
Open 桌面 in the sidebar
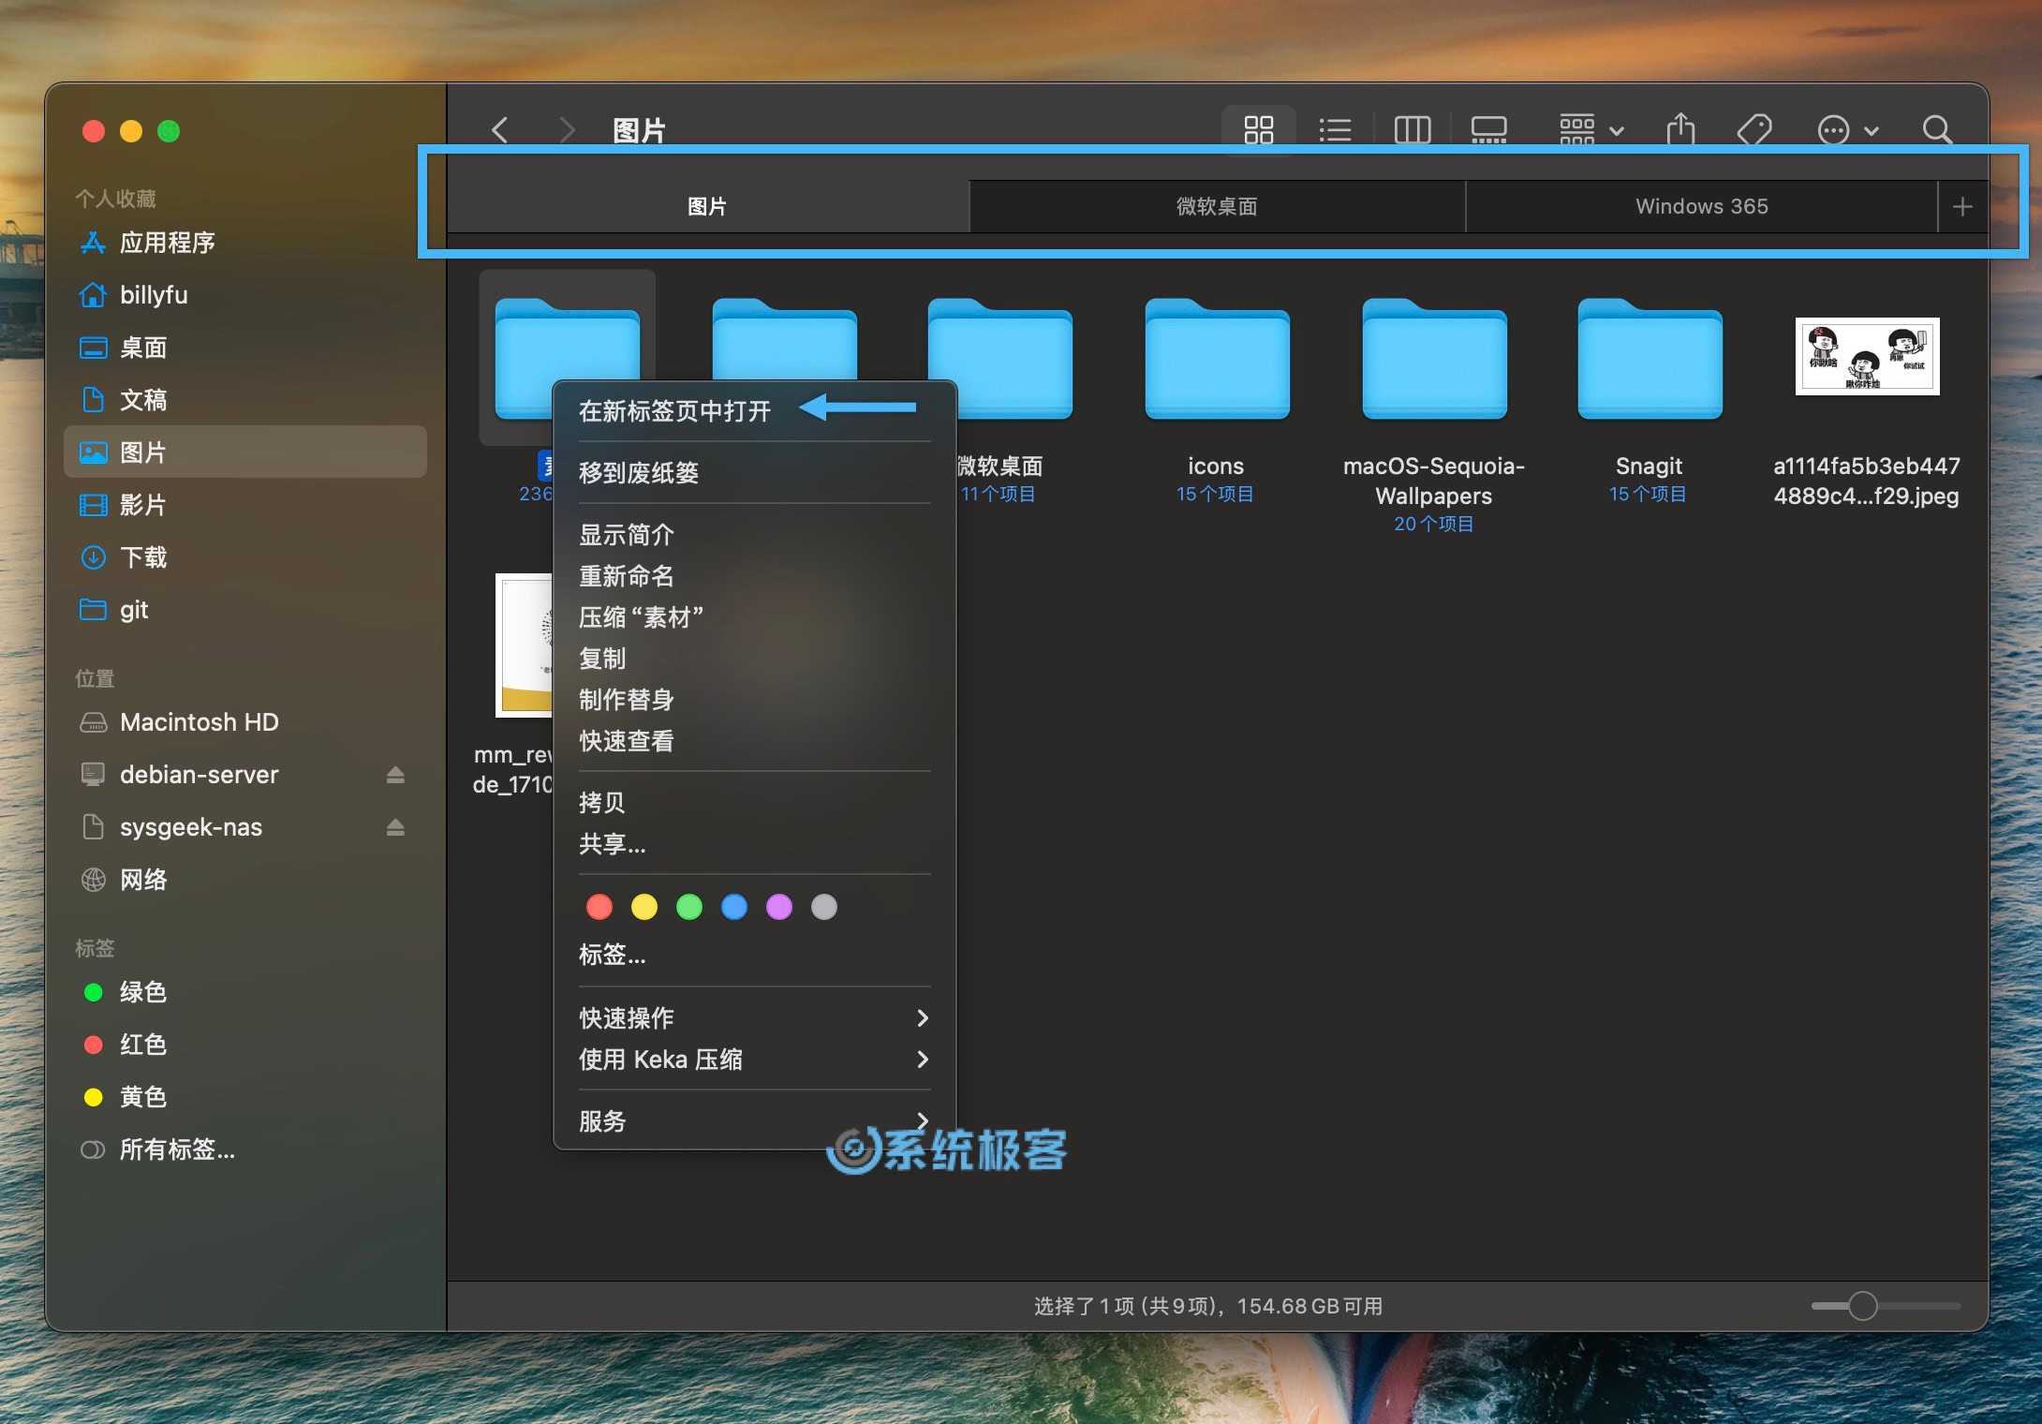[245, 348]
